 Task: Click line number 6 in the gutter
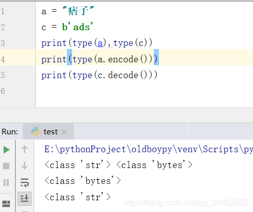pos(3,91)
